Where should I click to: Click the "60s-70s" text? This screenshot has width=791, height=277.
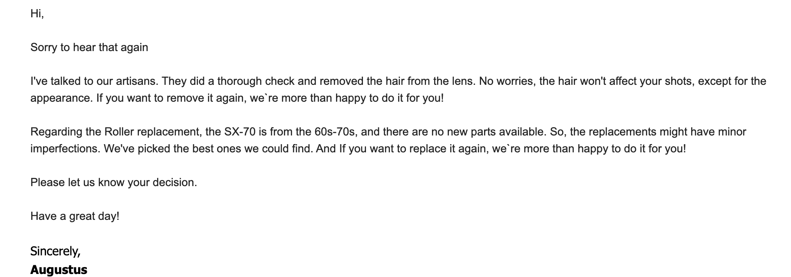(x=334, y=132)
